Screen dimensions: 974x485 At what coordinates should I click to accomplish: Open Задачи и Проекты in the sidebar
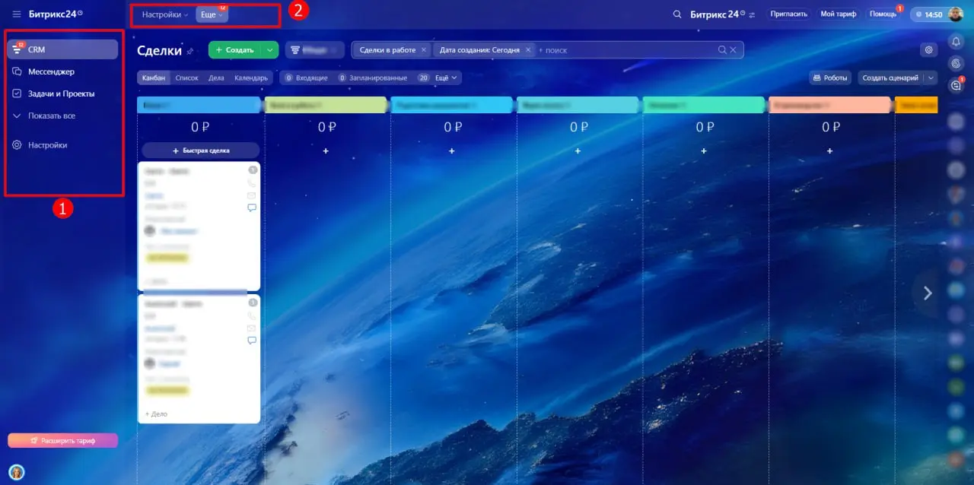coord(61,94)
